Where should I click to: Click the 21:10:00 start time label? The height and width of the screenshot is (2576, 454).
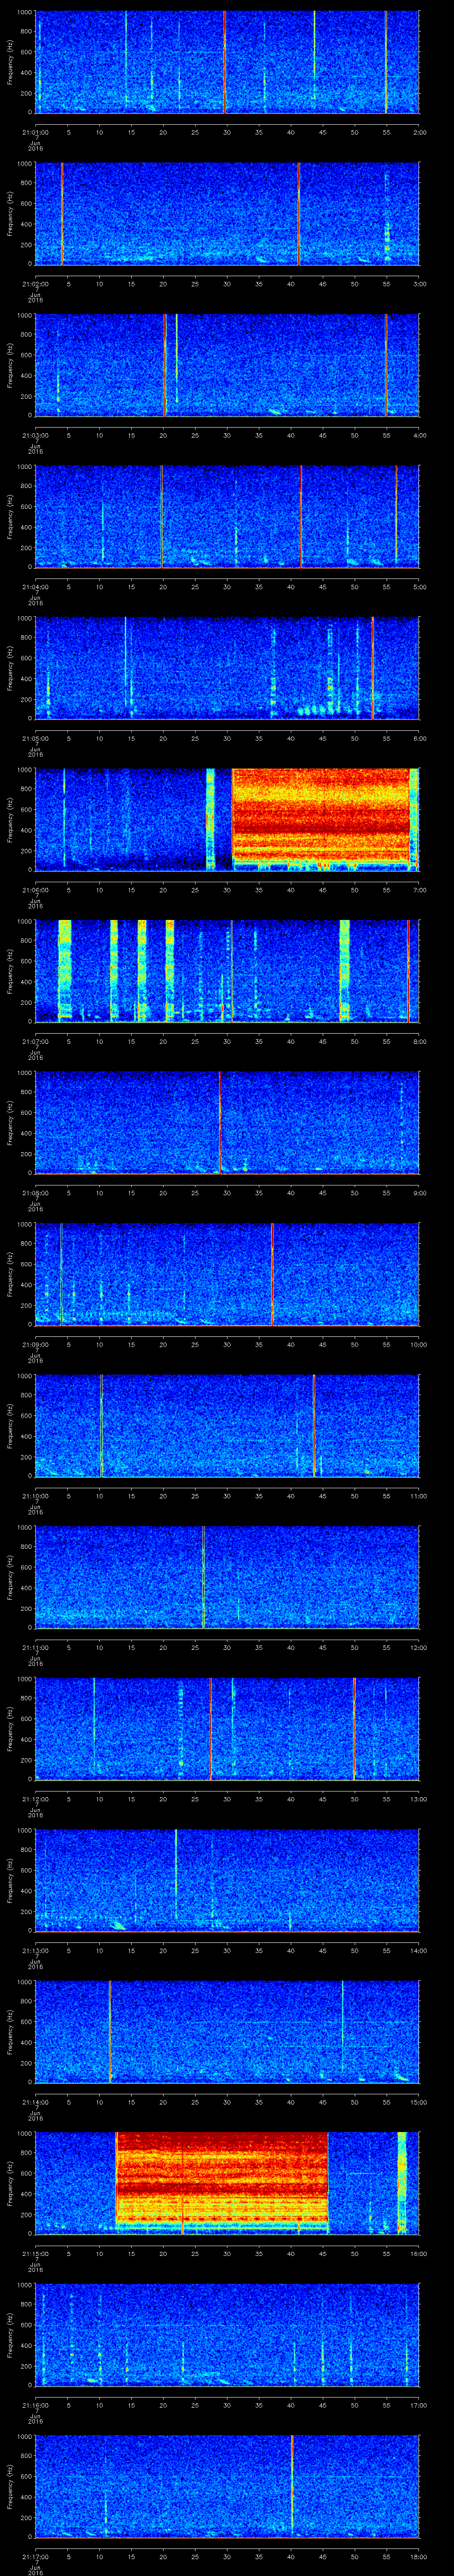pyautogui.click(x=35, y=1495)
